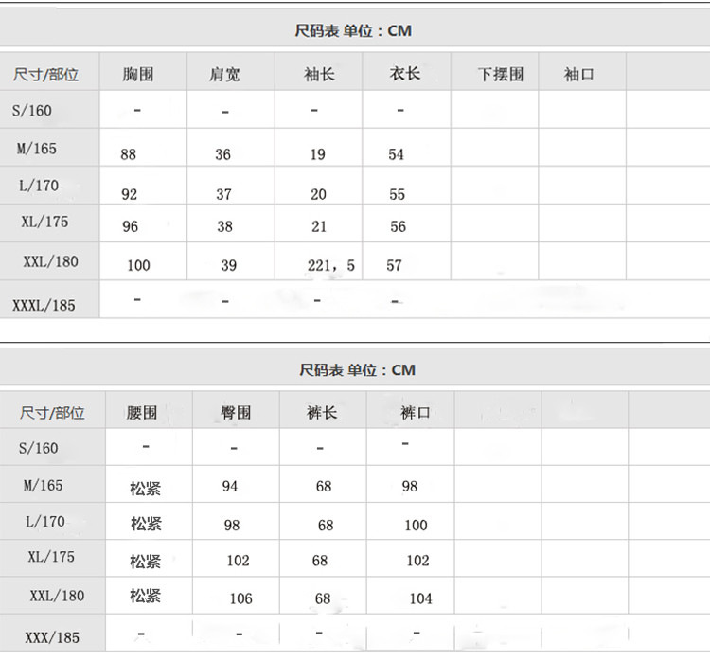Select clothing length 56 in XL/175 row
710x661 pixels.
398,226
